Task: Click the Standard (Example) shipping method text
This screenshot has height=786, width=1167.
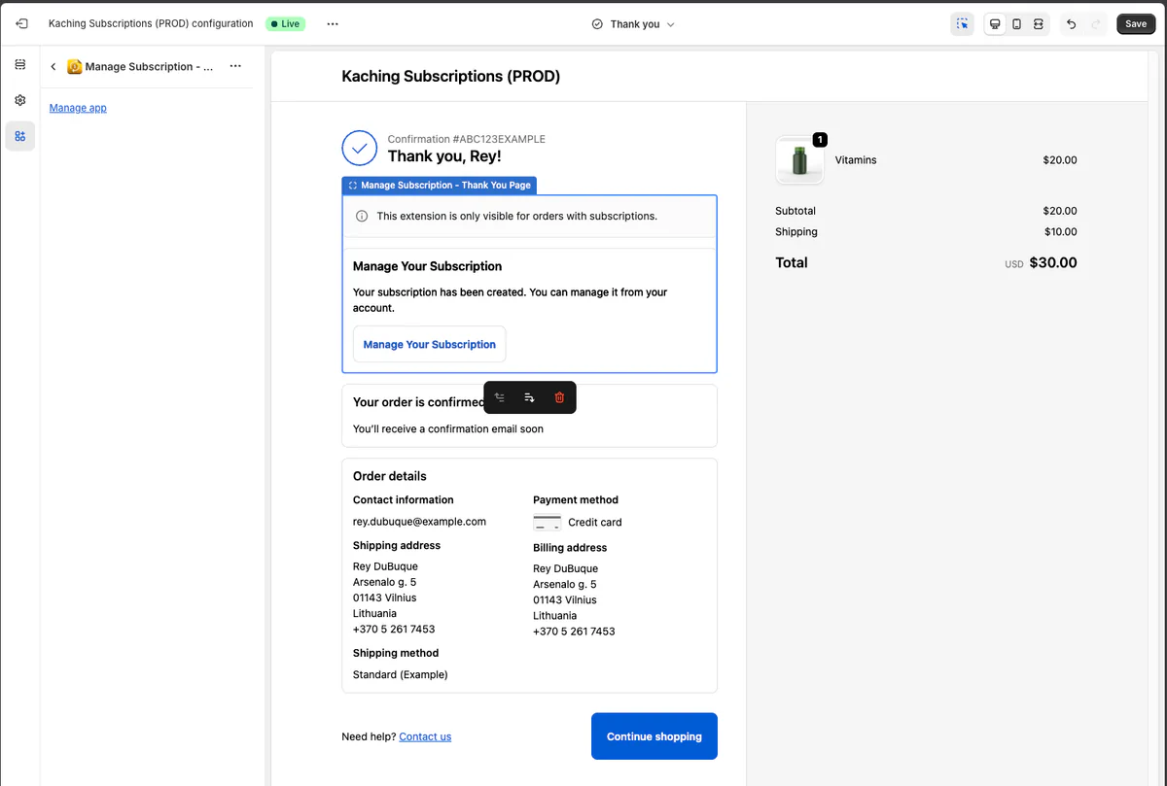Action: coord(401,674)
